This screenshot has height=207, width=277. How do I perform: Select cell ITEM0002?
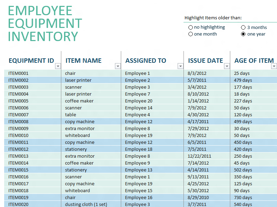pos(33,80)
